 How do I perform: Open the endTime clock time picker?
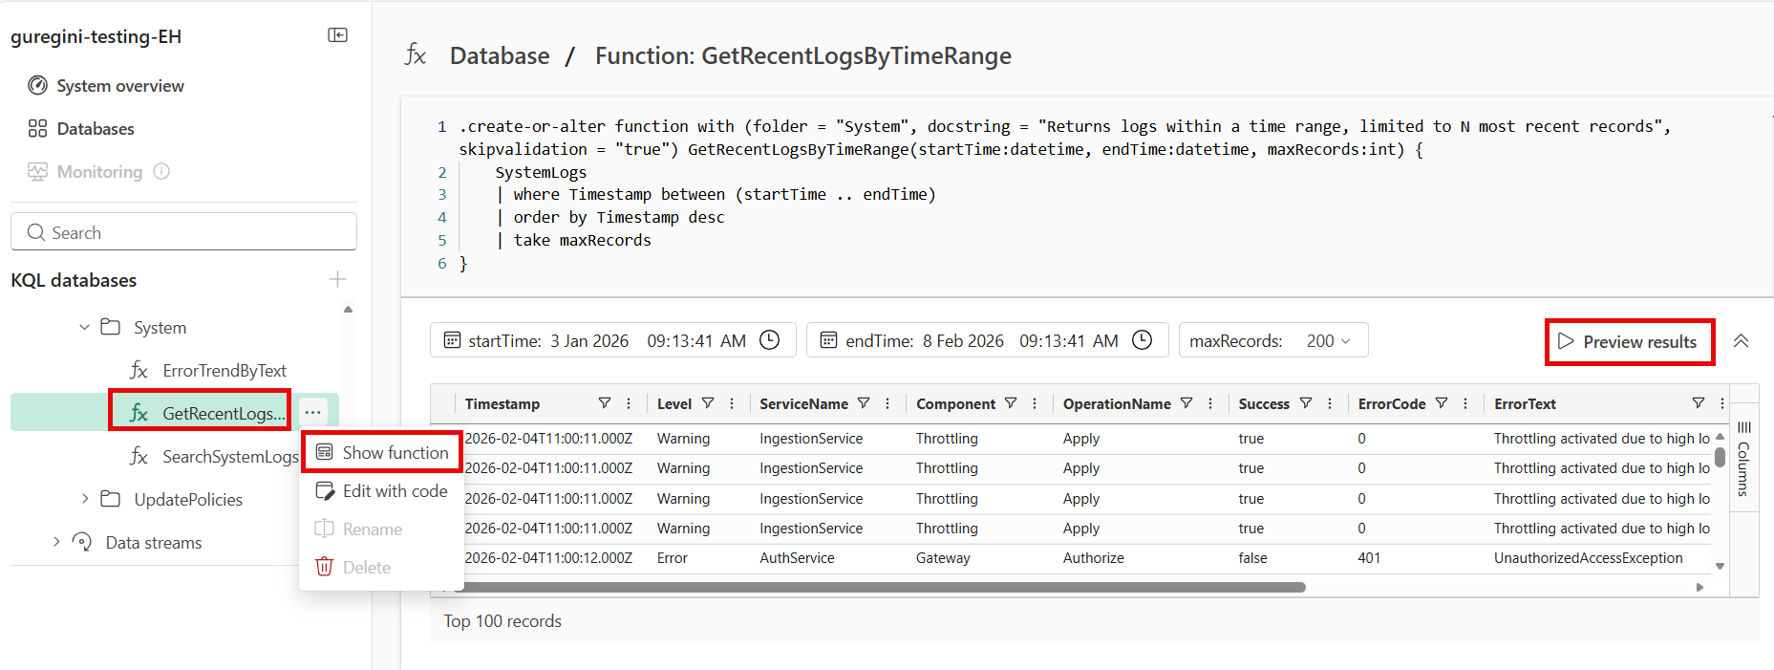point(1142,340)
